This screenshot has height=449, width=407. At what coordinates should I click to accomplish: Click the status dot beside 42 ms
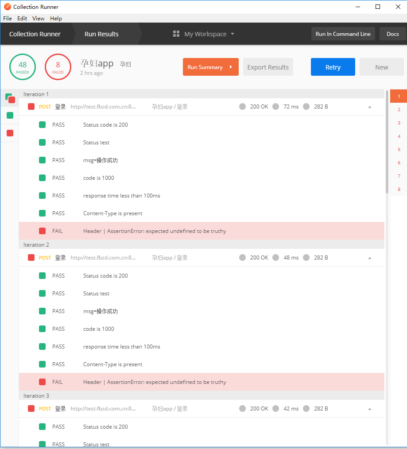[x=276, y=408]
